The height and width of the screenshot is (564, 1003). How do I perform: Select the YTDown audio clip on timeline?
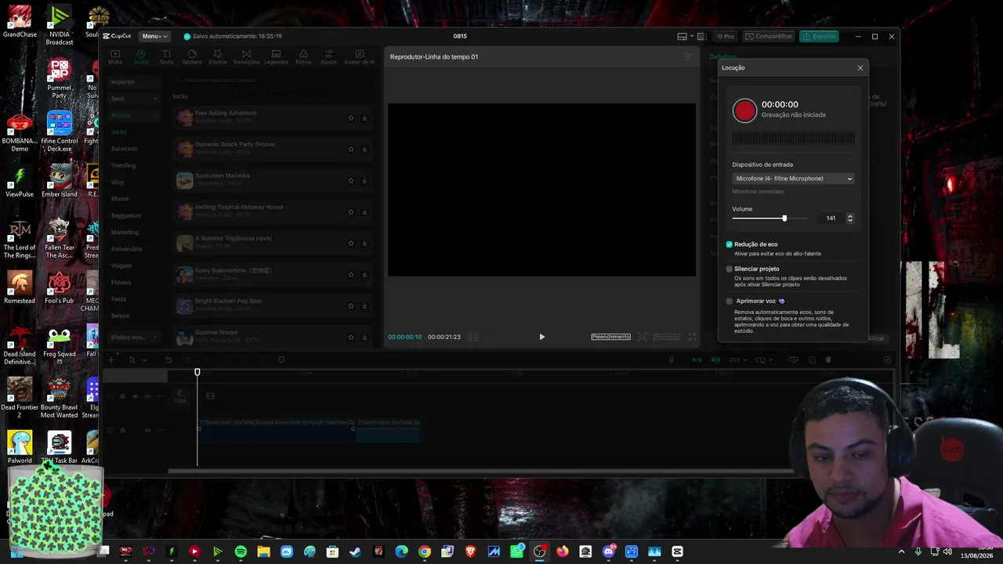[277, 430]
